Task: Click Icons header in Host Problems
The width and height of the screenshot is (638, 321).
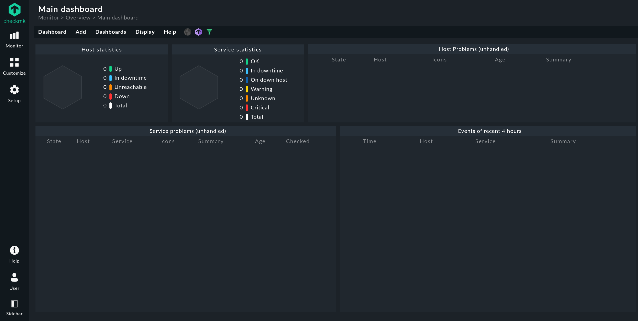Action: click(x=439, y=60)
